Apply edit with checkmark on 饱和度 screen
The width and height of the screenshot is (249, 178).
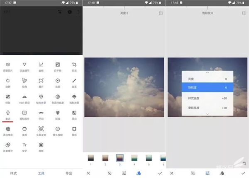click(x=243, y=173)
